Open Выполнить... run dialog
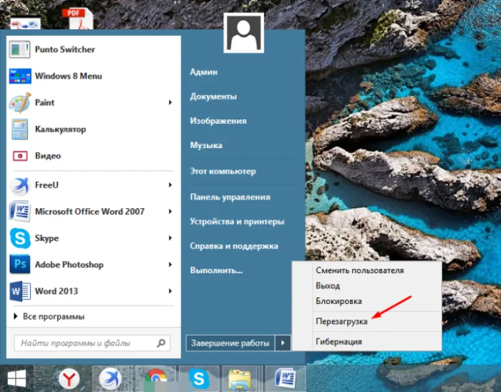 point(217,270)
